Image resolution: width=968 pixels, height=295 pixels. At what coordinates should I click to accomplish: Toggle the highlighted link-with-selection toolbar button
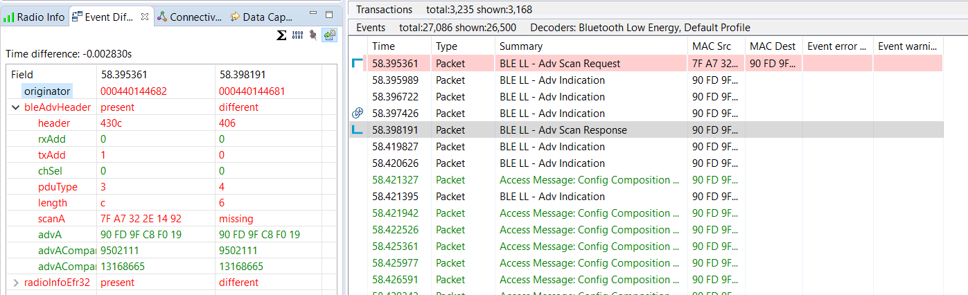click(330, 35)
